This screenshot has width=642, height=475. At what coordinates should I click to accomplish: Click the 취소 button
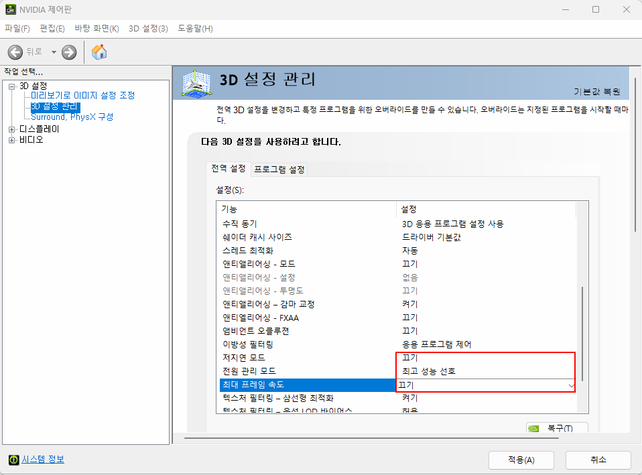point(598,460)
